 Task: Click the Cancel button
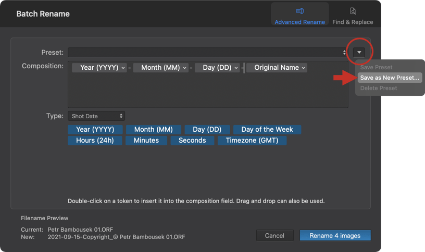[274, 235]
